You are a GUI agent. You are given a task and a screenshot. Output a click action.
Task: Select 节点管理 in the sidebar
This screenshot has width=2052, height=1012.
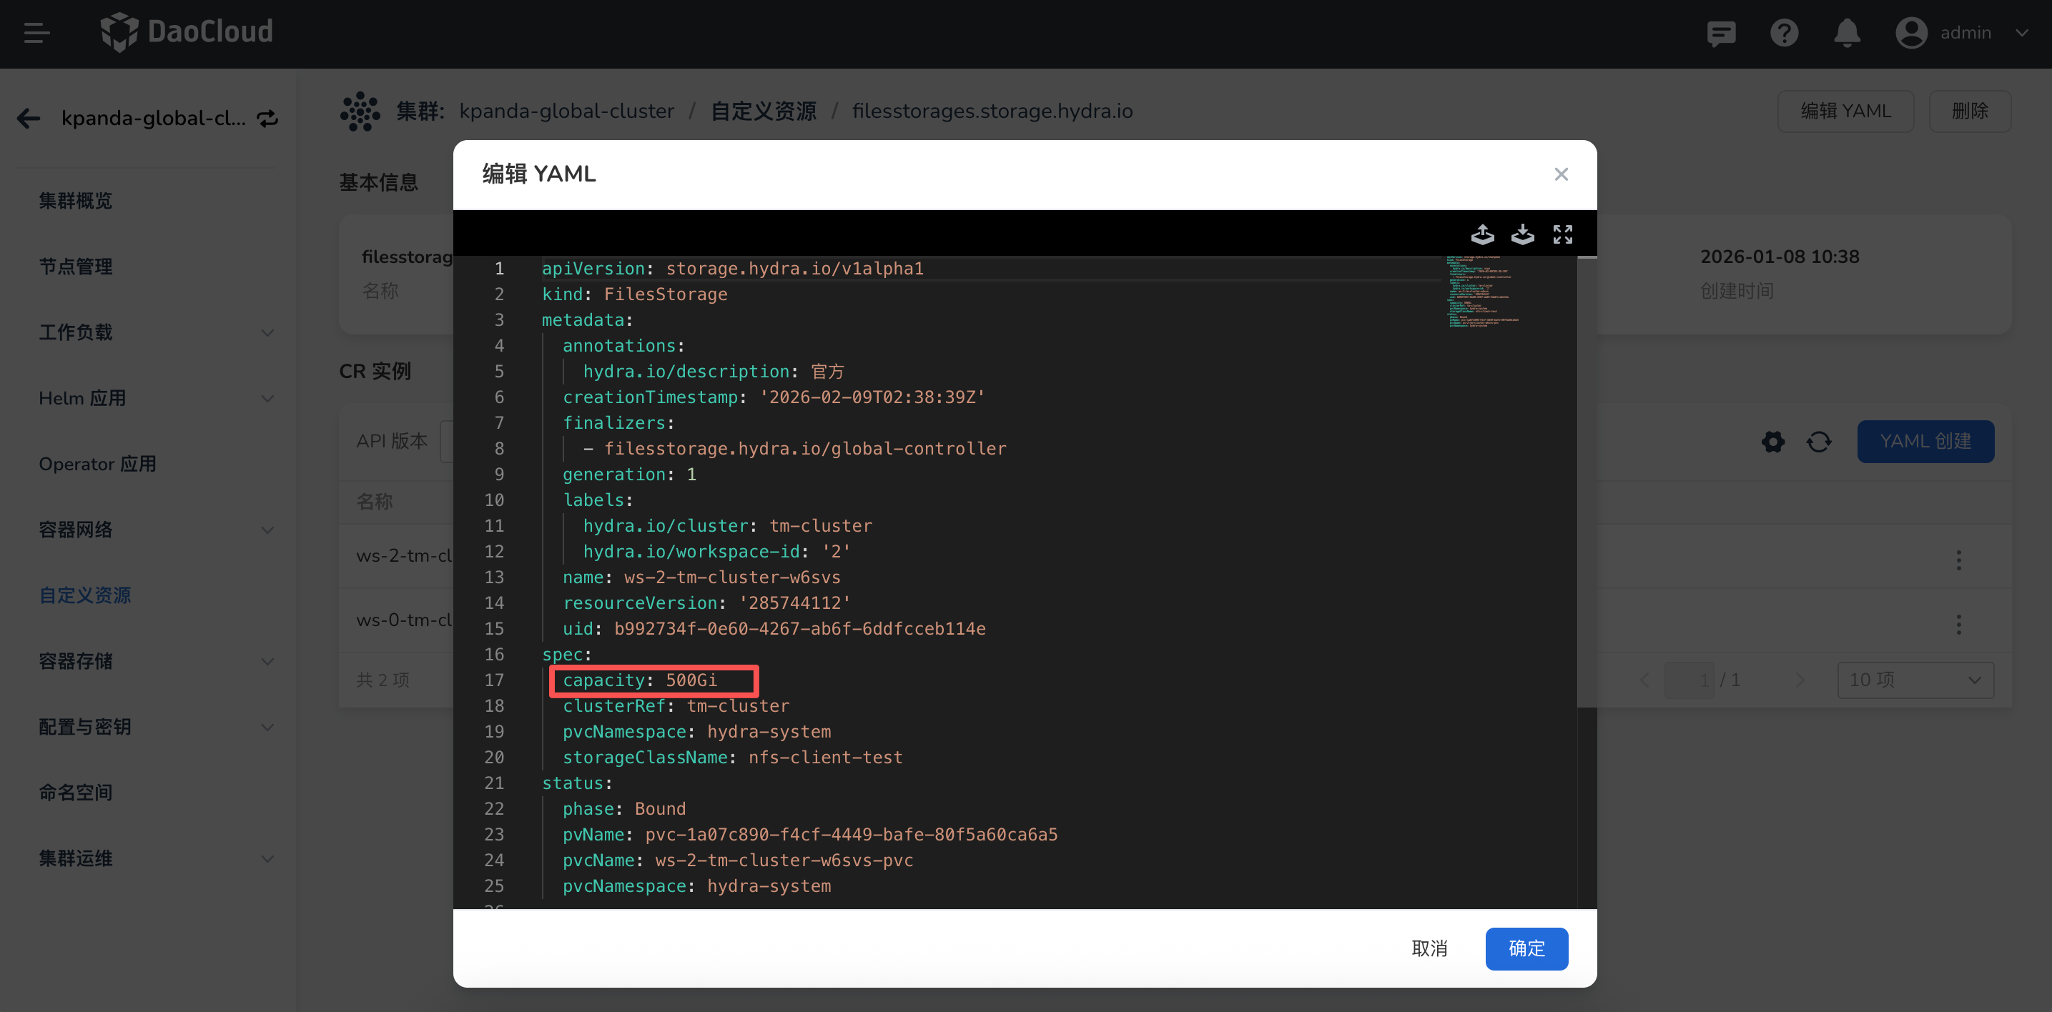tap(76, 267)
